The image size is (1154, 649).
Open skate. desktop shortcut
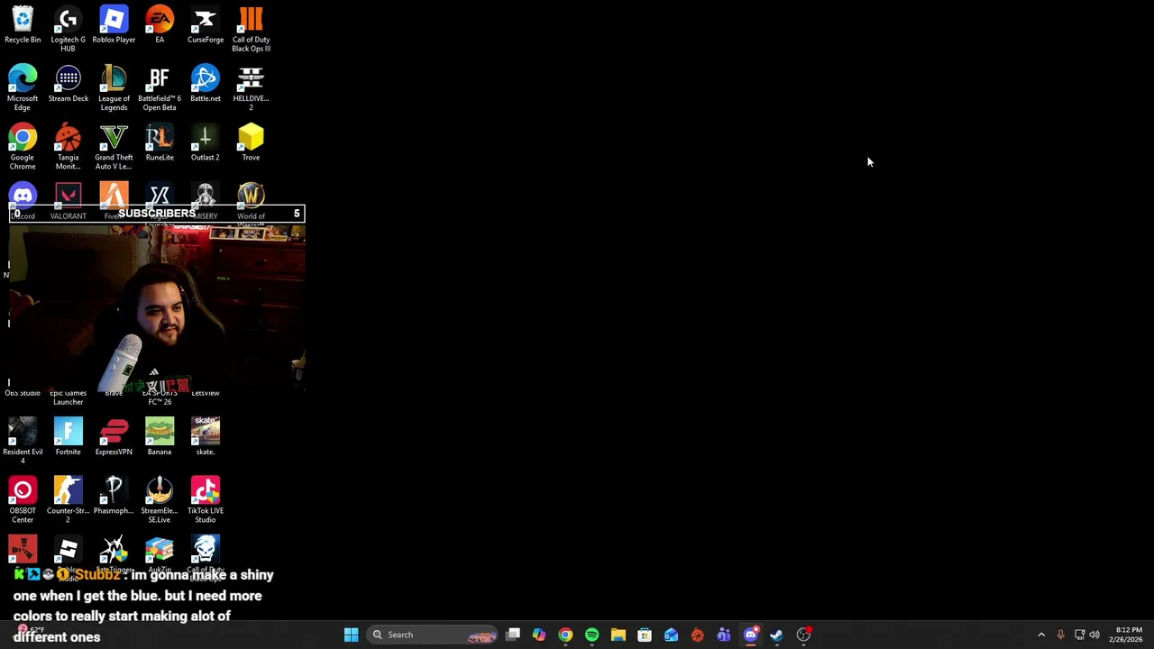[205, 437]
